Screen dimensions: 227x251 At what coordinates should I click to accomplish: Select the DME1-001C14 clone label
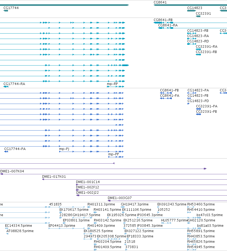pyautogui.click(x=88, y=182)
